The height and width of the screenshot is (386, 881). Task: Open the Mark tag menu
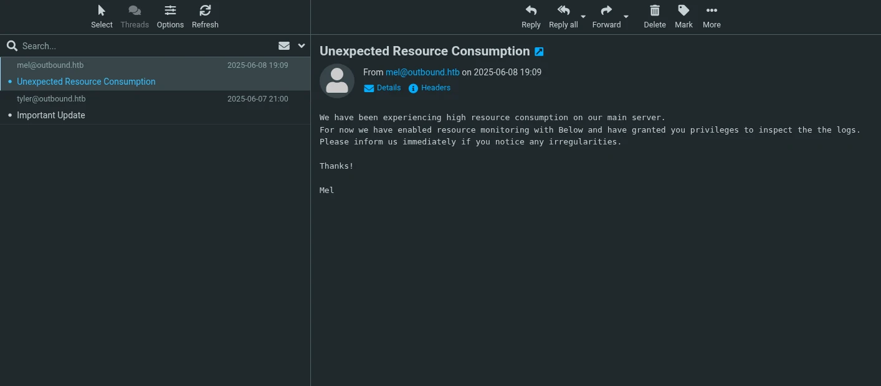point(683,11)
